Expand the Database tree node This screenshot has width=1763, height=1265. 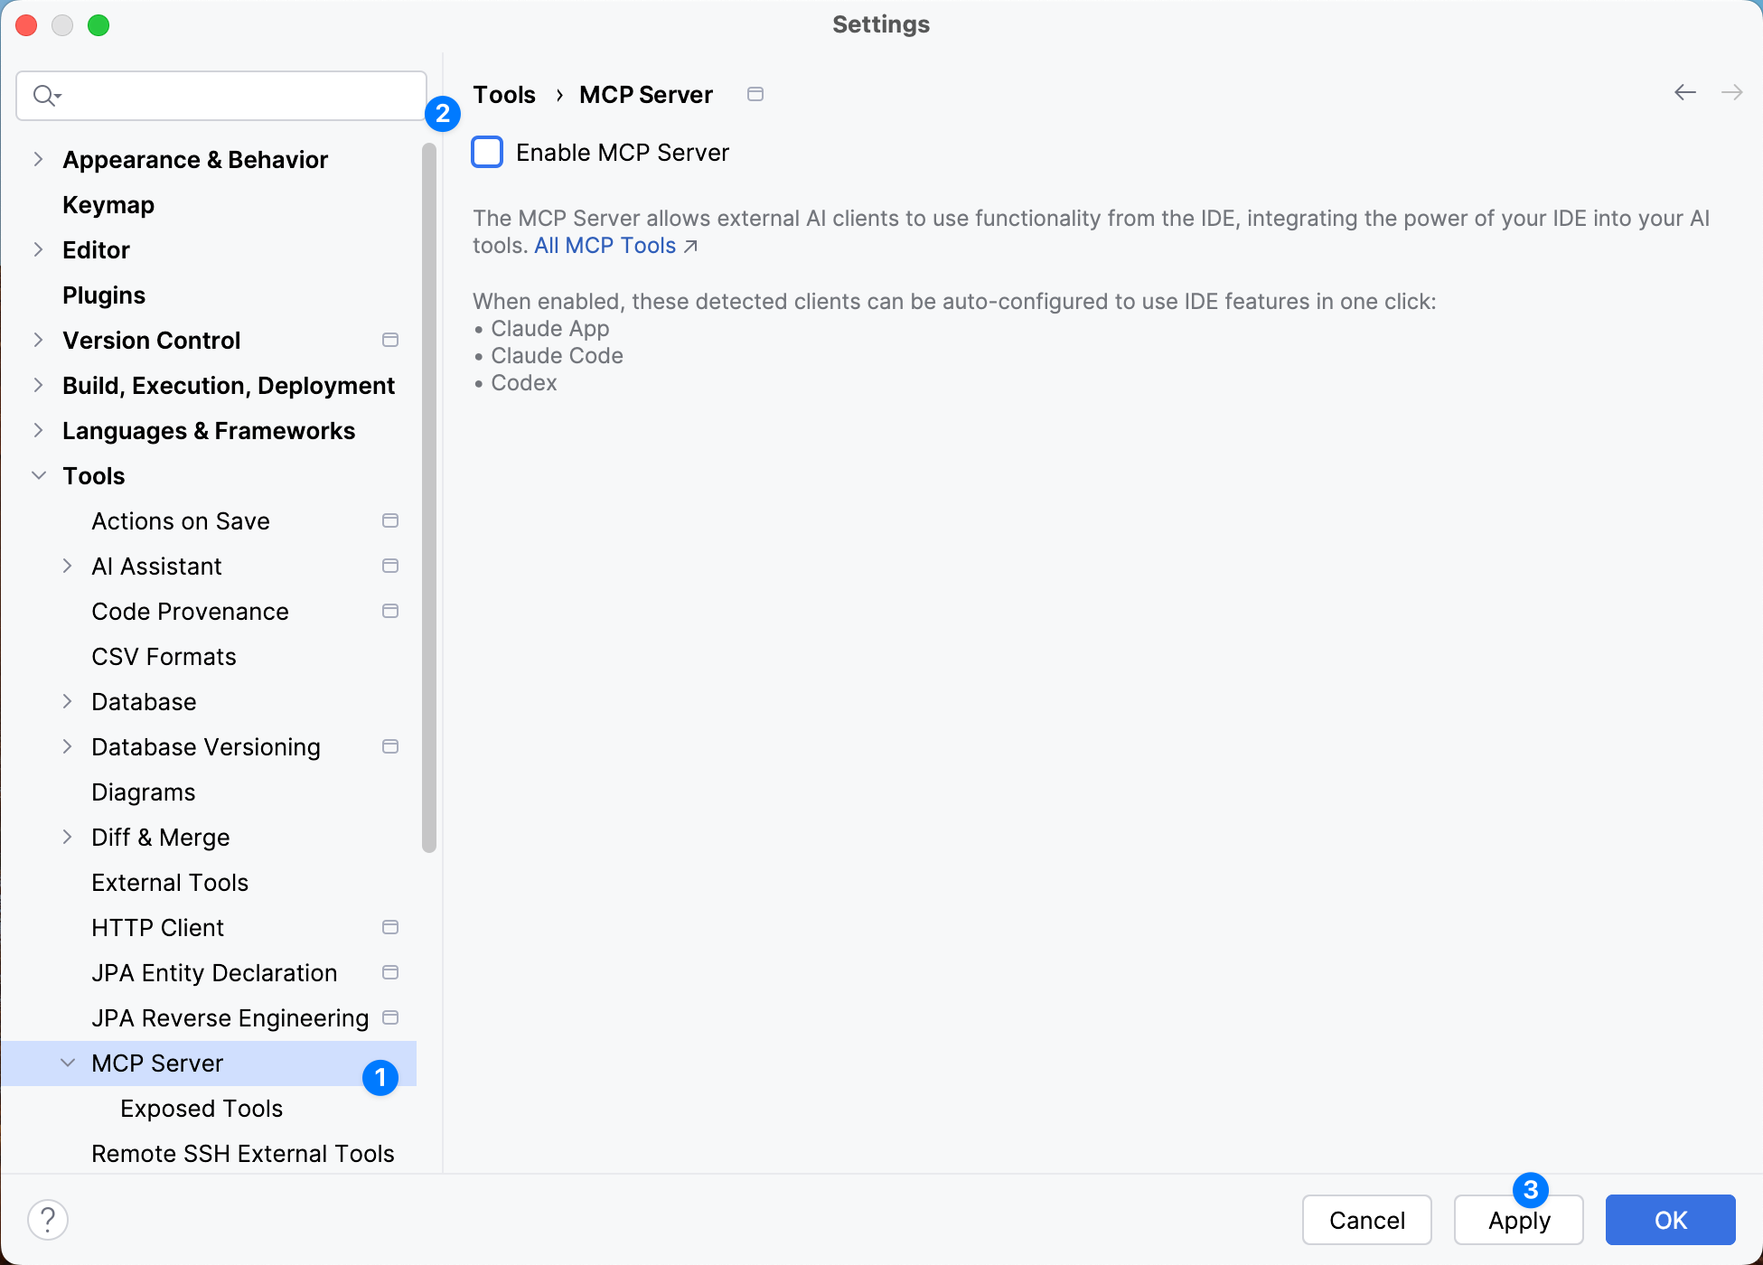pyautogui.click(x=68, y=701)
